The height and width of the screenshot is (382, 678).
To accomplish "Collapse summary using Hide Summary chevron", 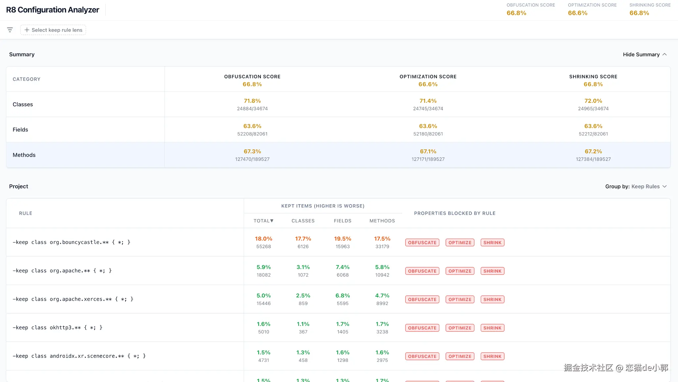I will tap(664, 54).
